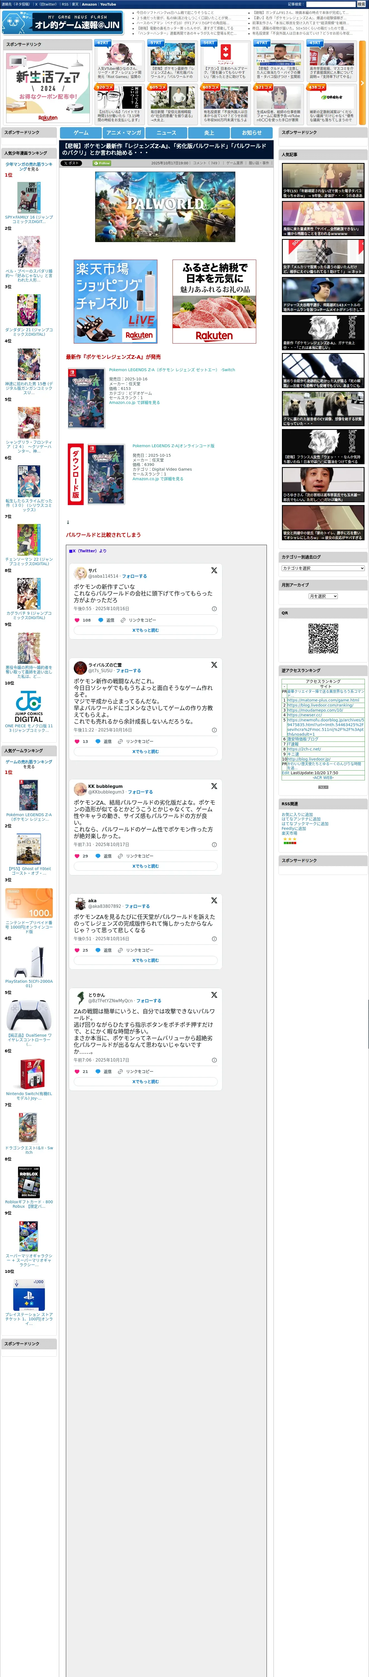This screenshot has height=1677, width=369.
Task: Click the Edit link in access ranking
Action: 286,773
